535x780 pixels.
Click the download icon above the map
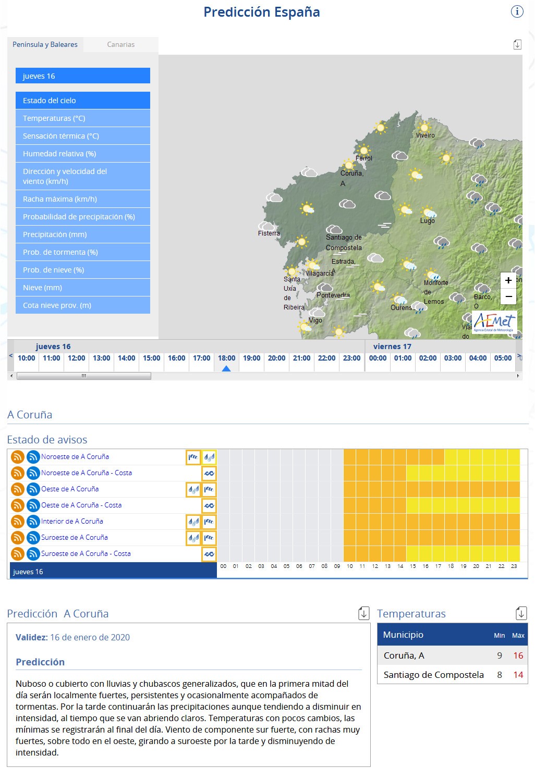coord(517,45)
